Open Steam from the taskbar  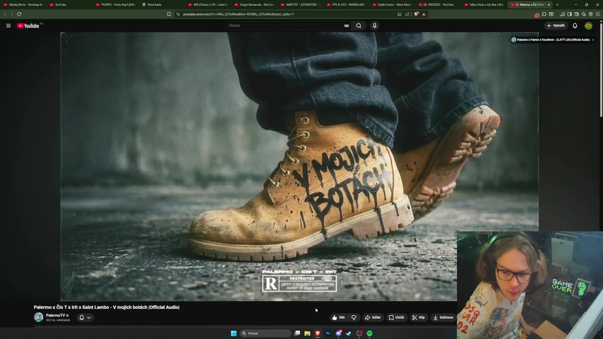pyautogui.click(x=349, y=333)
